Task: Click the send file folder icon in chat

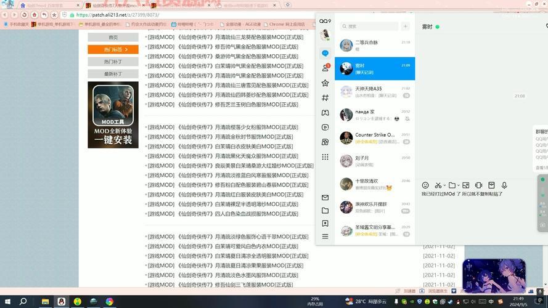Action: tap(452, 185)
